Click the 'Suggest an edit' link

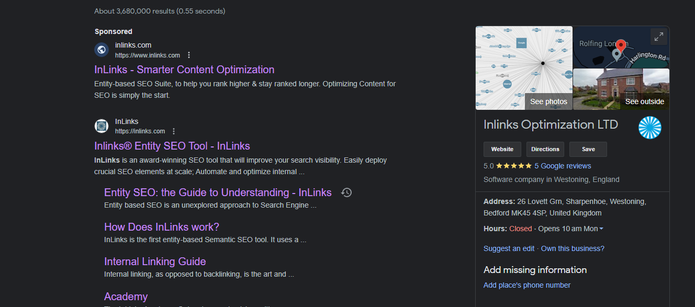coord(509,248)
